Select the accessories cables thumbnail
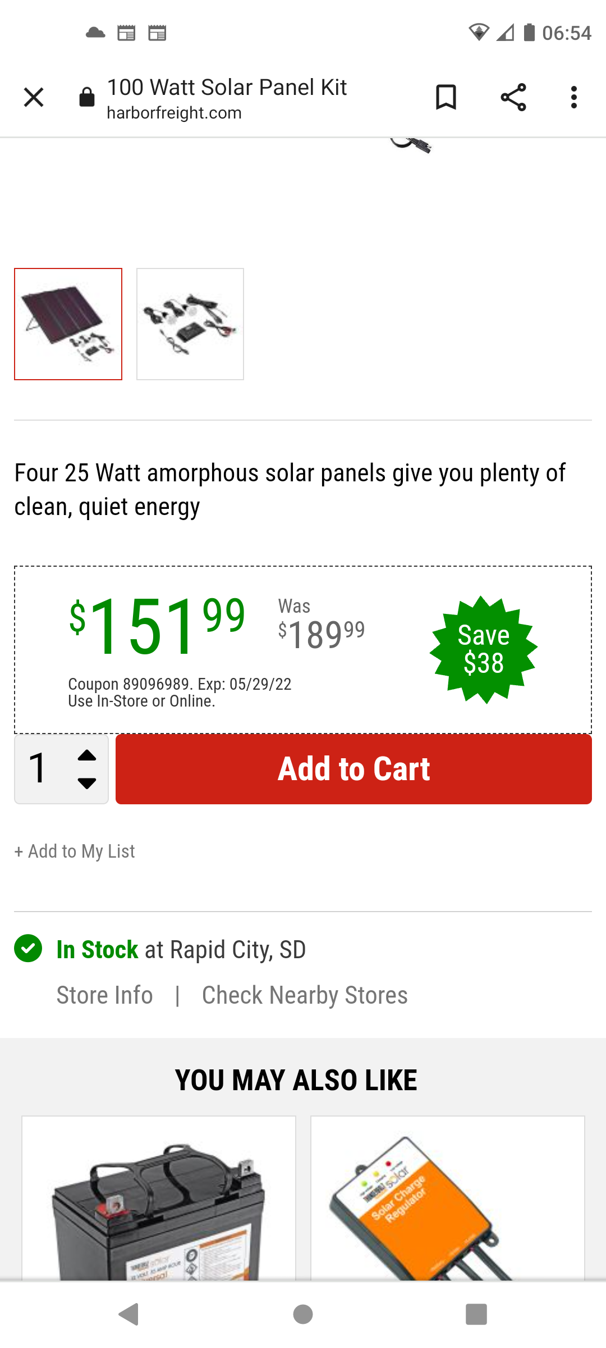 point(190,324)
